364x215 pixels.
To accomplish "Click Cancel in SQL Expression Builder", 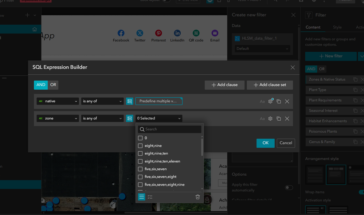I will point(286,143).
